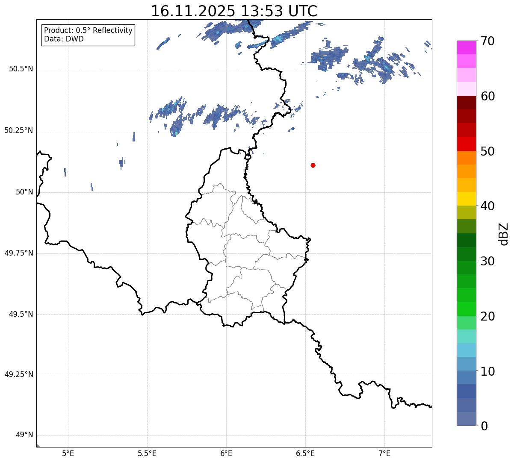This screenshot has height=462, width=514.
Task: Select the Product: 0.5° Reflectivity text
Action: click(x=88, y=31)
